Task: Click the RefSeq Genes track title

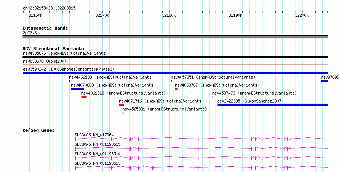Action: (39, 130)
